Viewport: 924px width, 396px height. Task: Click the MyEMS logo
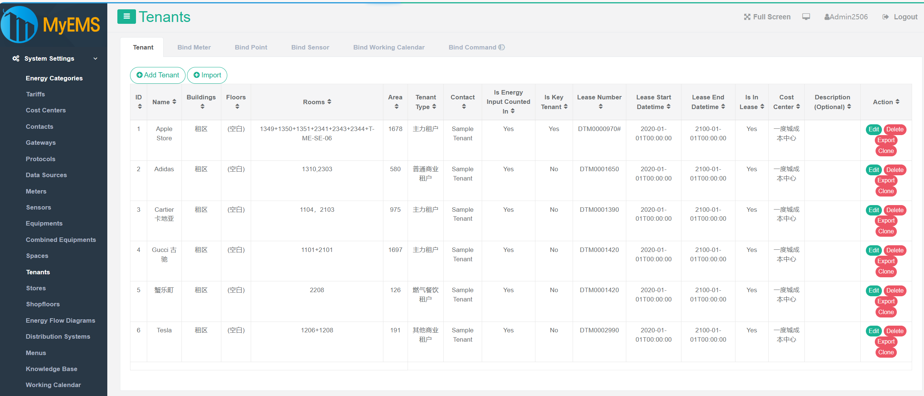click(50, 25)
